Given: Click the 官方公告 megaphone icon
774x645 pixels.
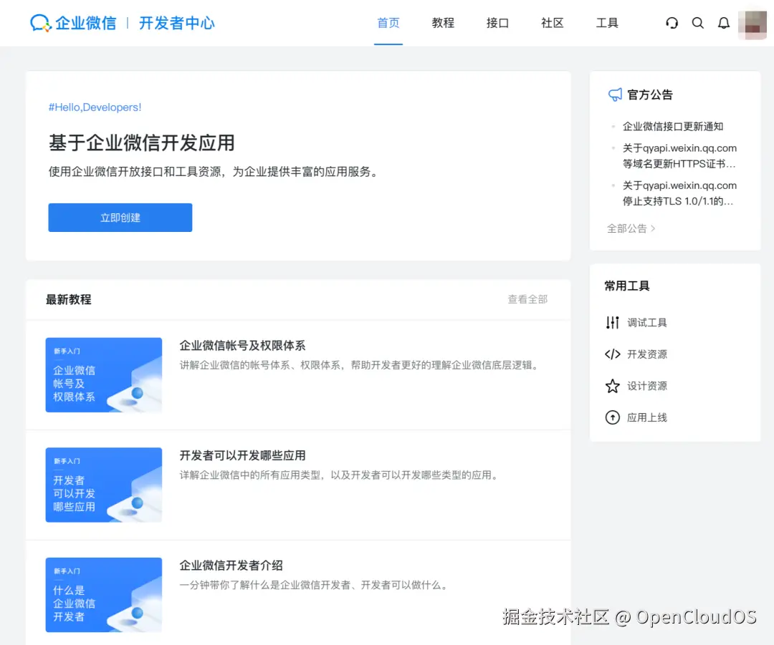Looking at the screenshot, I should (615, 94).
